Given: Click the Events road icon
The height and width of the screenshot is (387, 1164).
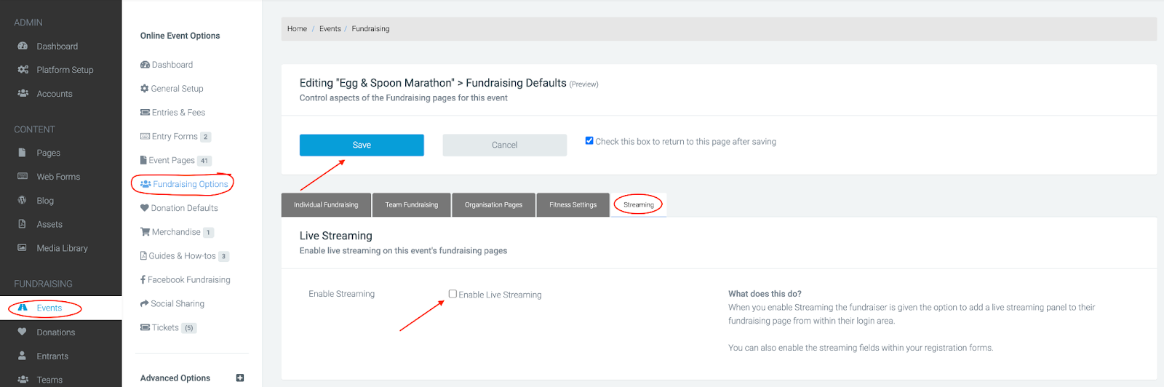Looking at the screenshot, I should [23, 308].
